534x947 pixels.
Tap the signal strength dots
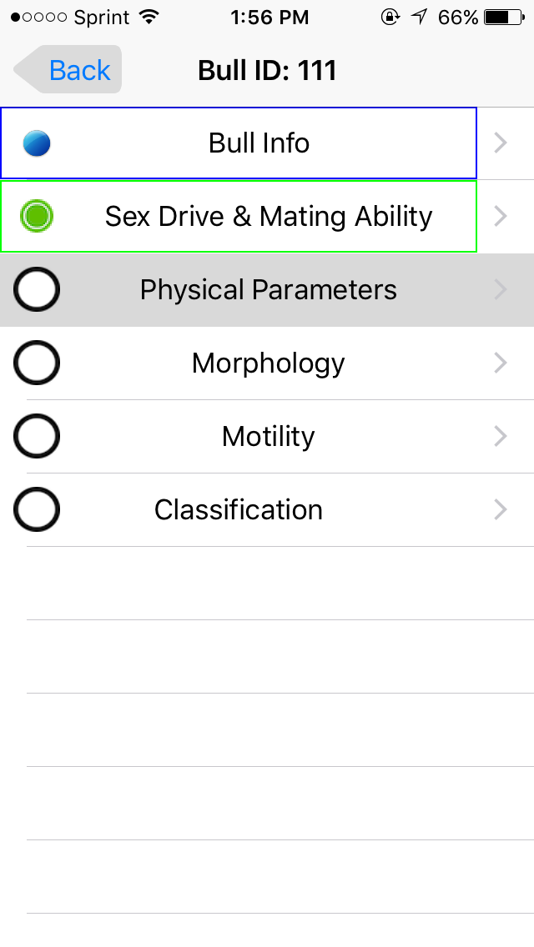(x=39, y=18)
